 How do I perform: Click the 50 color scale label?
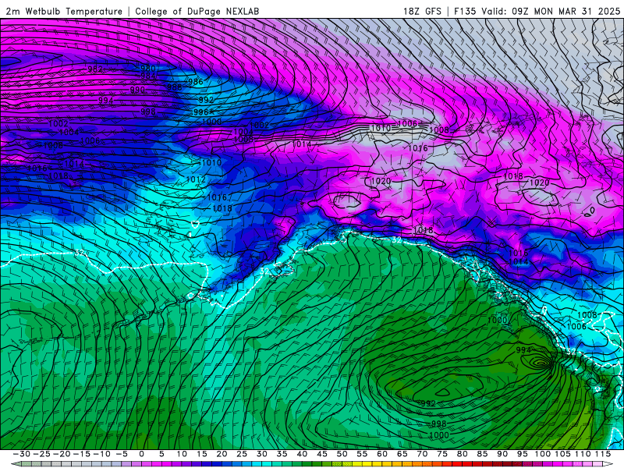pos(342,454)
